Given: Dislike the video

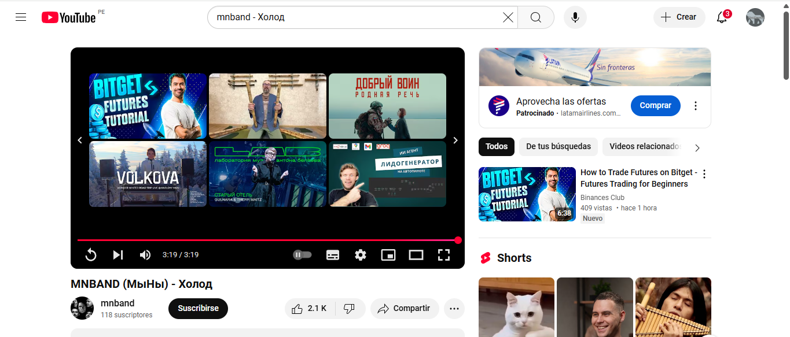Looking at the screenshot, I should pyautogui.click(x=350, y=309).
